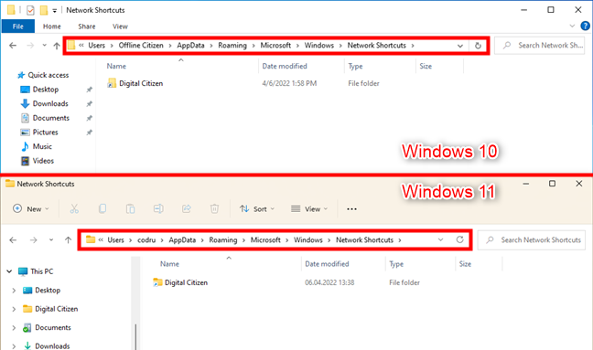Sort by Type column in Windows 10
This screenshot has height=350, width=593.
coord(355,66)
